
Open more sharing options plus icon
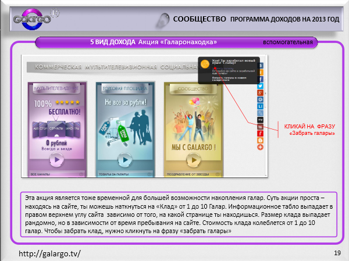click(261, 147)
